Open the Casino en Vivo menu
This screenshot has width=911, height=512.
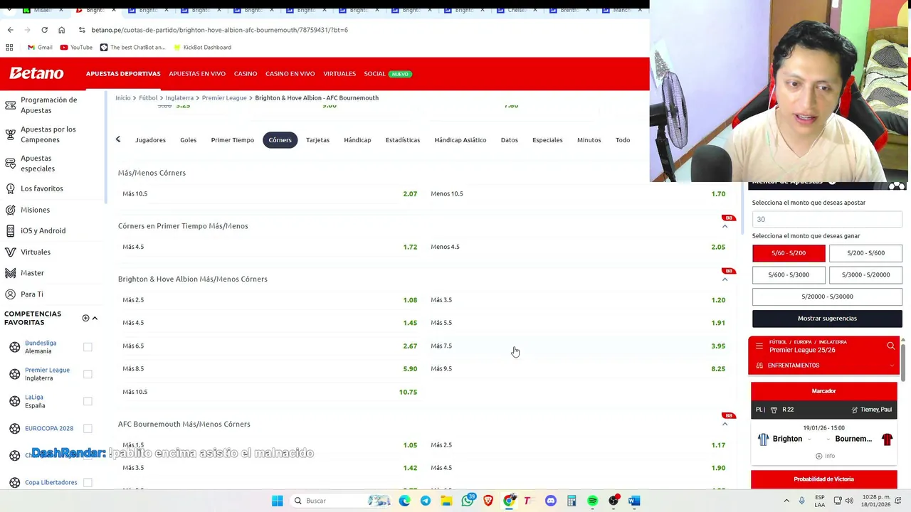click(290, 74)
